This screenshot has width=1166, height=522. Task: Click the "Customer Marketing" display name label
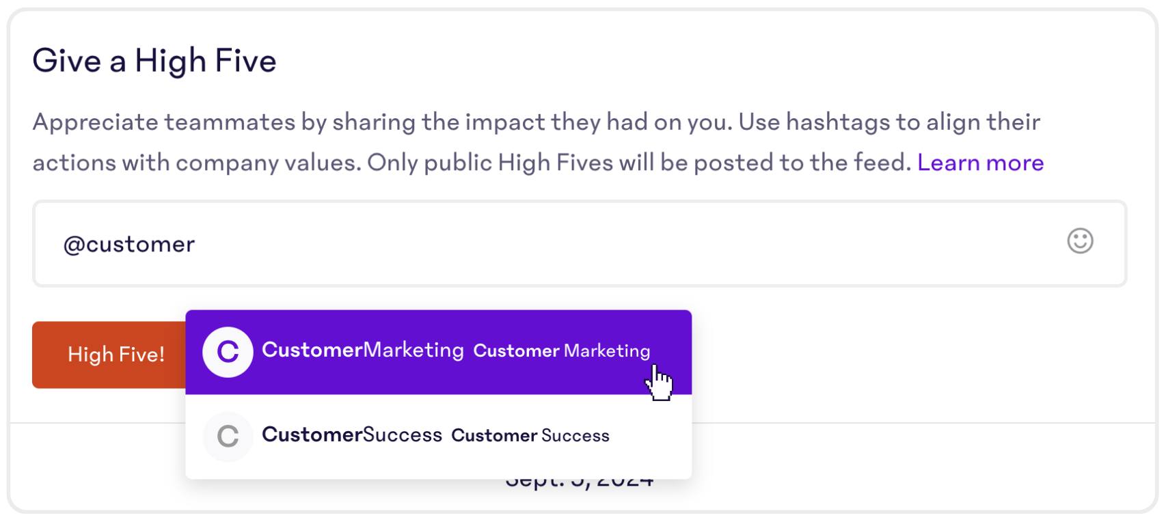[x=562, y=351]
